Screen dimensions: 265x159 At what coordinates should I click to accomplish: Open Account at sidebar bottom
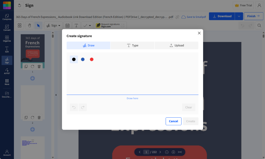coord(7,153)
